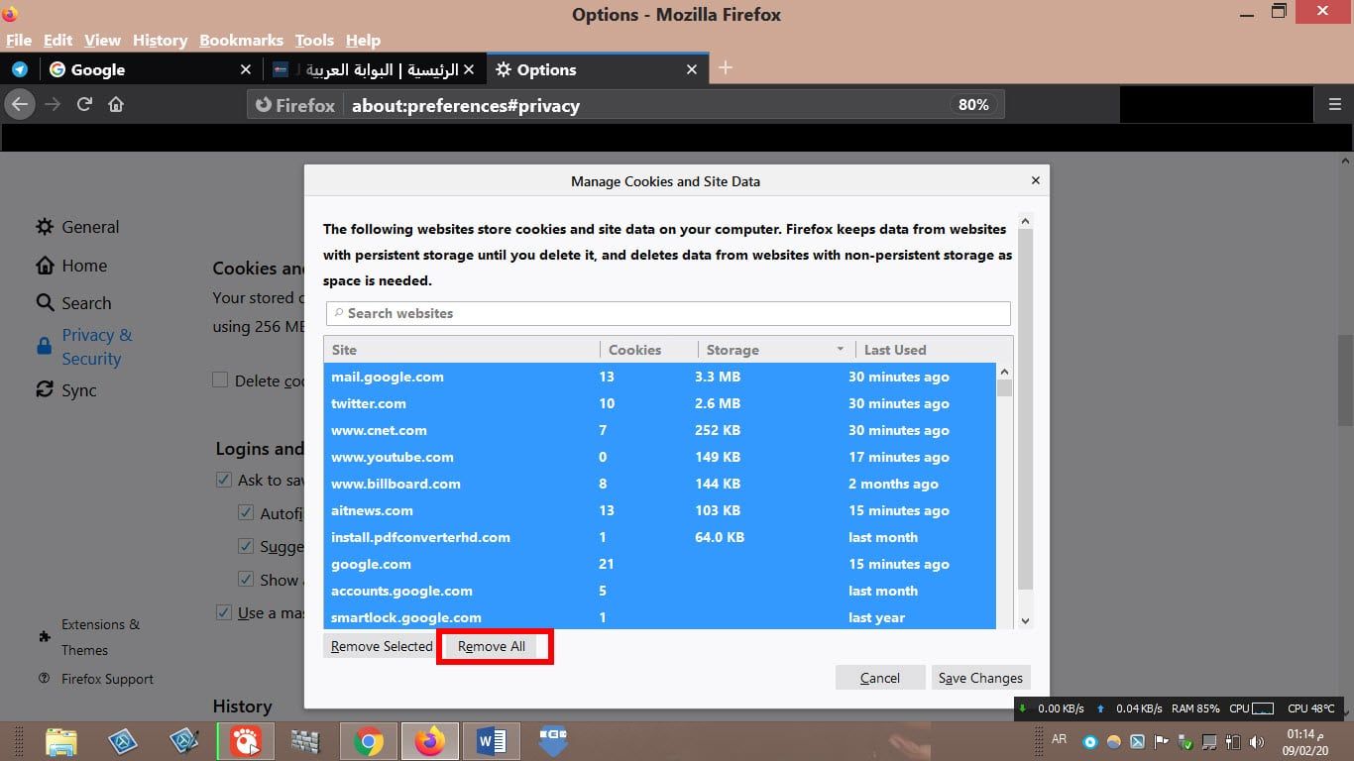This screenshot has height=761, width=1354.
Task: Toggle the Use a master password checkbox
Action: click(x=224, y=612)
